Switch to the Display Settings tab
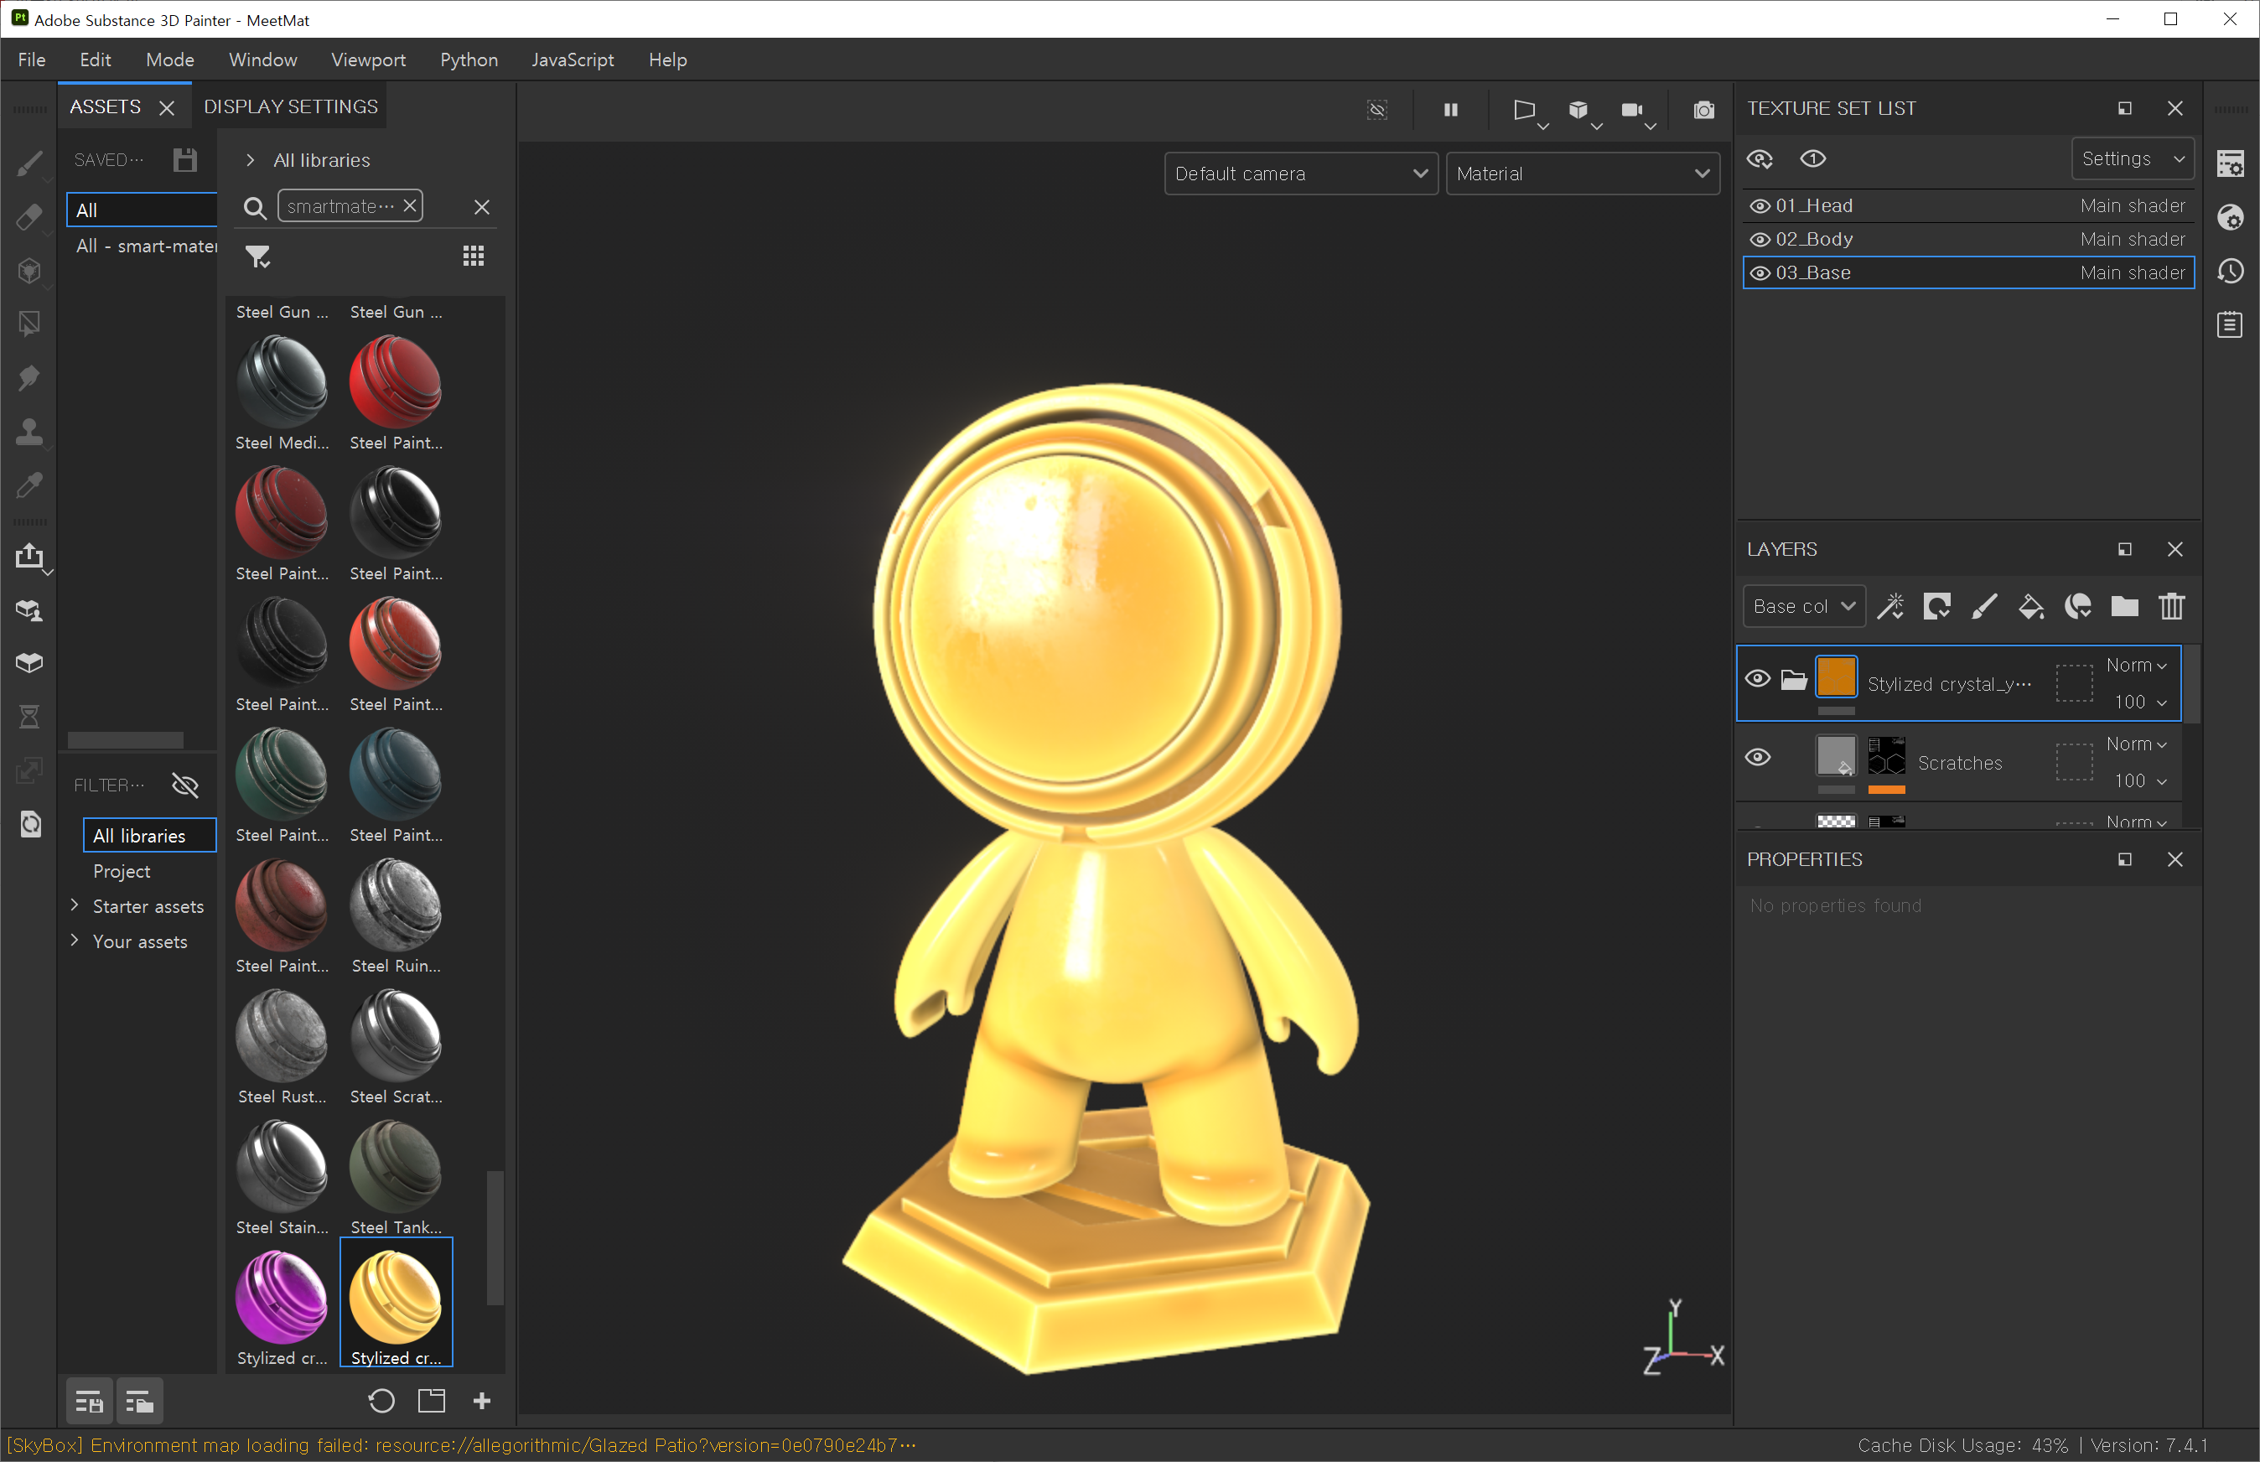This screenshot has width=2260, height=1462. click(290, 106)
